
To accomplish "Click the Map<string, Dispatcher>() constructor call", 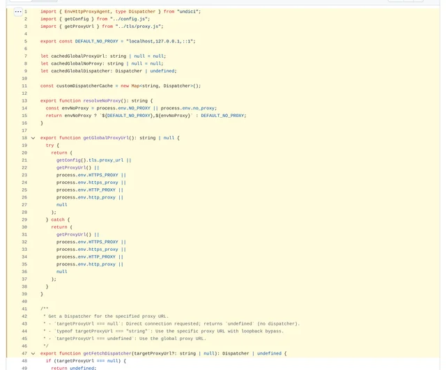I will coord(166,86).
